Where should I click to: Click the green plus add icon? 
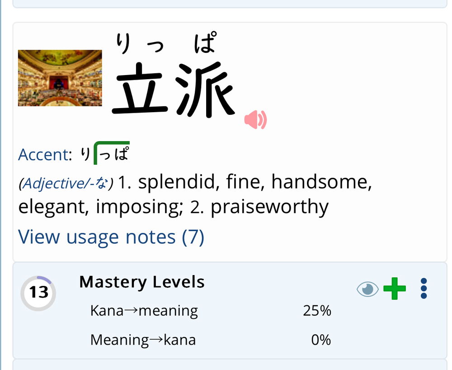click(394, 289)
